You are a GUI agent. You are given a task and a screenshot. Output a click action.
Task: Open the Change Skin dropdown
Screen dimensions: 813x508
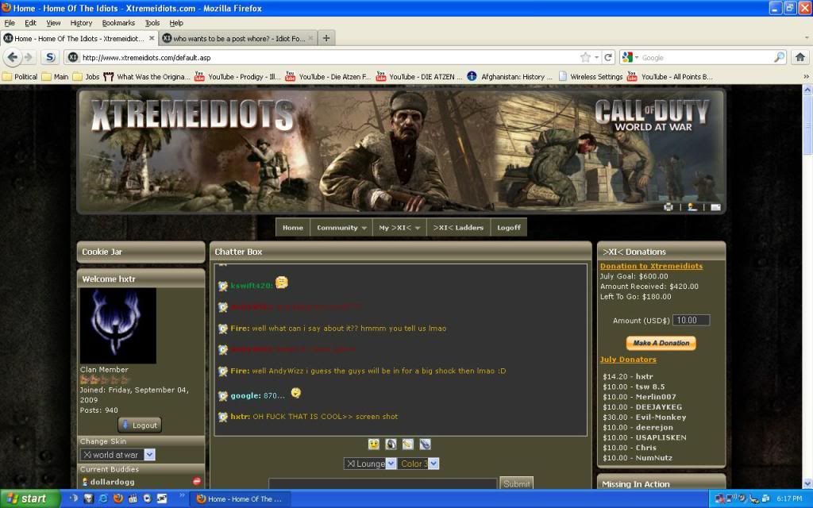tap(118, 455)
